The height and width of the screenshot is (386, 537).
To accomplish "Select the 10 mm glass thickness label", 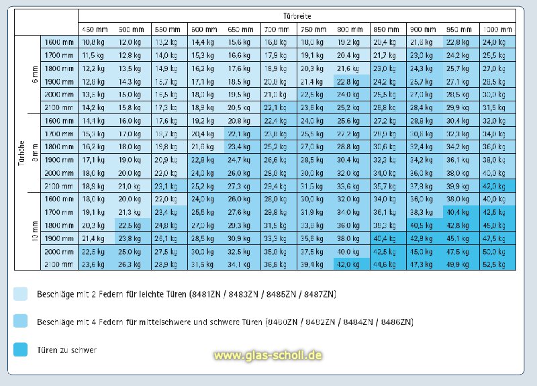I will 34,232.
